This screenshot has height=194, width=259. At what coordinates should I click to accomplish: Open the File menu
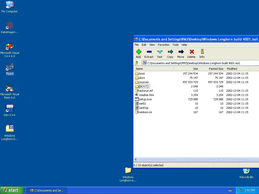(137, 45)
